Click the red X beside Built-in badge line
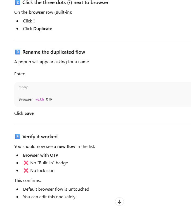This screenshot has height=206, width=191. click(26, 163)
